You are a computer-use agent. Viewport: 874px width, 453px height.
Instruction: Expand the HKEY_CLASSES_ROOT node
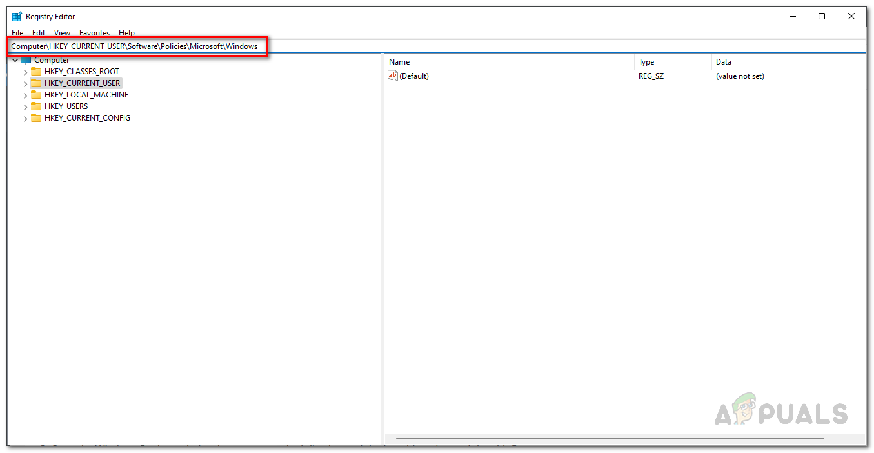coord(25,72)
